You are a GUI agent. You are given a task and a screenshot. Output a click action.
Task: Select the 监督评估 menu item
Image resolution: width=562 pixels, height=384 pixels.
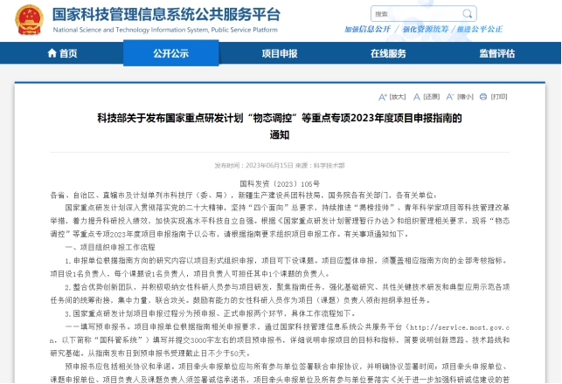coord(496,53)
